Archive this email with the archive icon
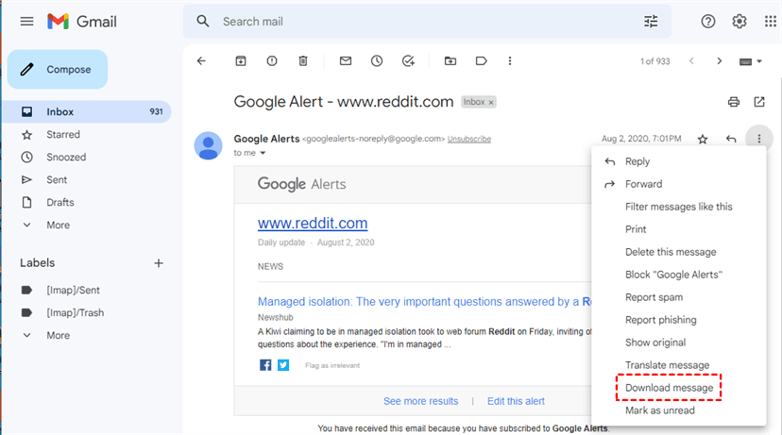 coord(241,61)
